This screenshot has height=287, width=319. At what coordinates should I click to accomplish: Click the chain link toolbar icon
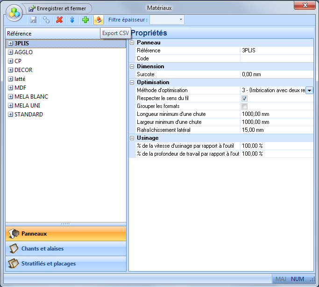[x=46, y=20]
